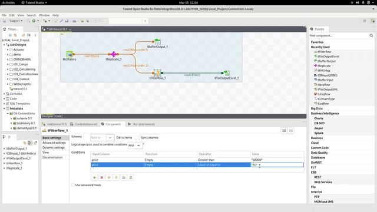The image size is (377, 212).
Task: Select the Webscrapers folder
Action: point(22,84)
